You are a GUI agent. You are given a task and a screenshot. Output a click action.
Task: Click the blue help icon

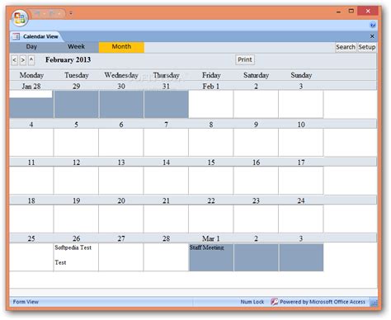(373, 25)
